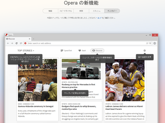Viewport: 165px width, 123px height.
Task: Open Discover settings gear icon
Action: click(145, 50)
